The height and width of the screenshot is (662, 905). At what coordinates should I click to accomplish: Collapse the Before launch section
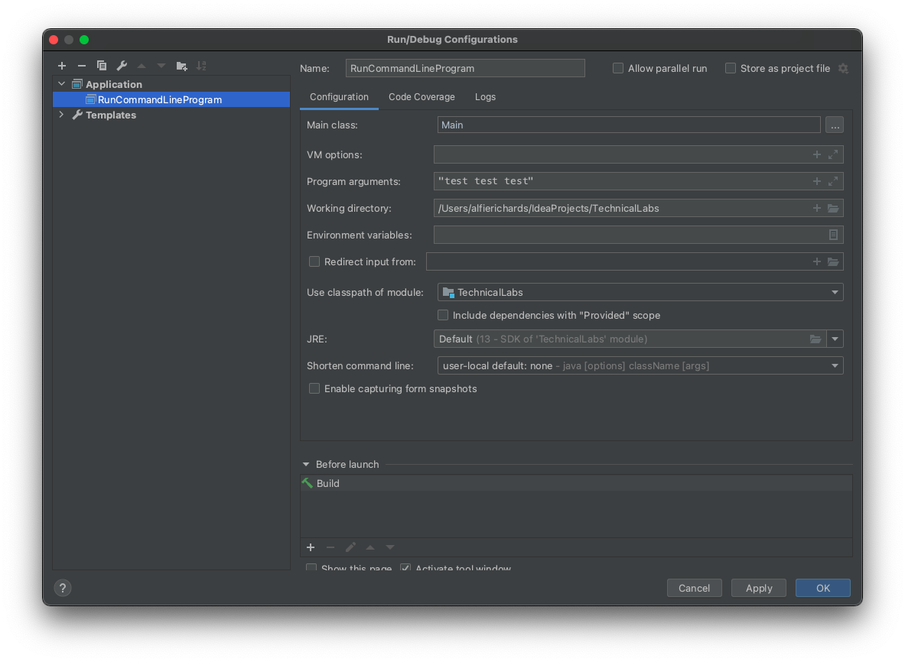(x=306, y=464)
